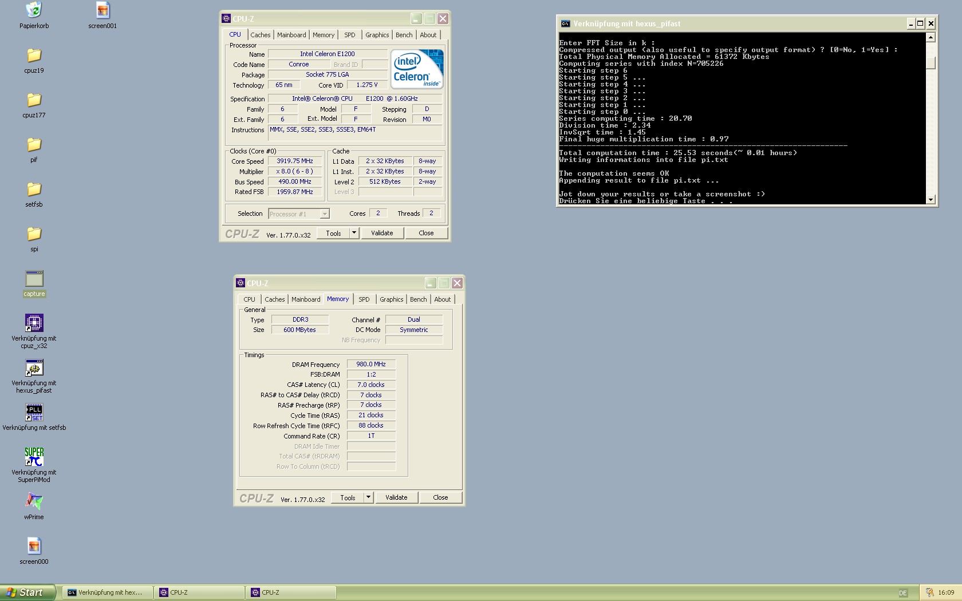Open About tab in lower CPU-Z
The width and height of the screenshot is (962, 601).
[442, 299]
